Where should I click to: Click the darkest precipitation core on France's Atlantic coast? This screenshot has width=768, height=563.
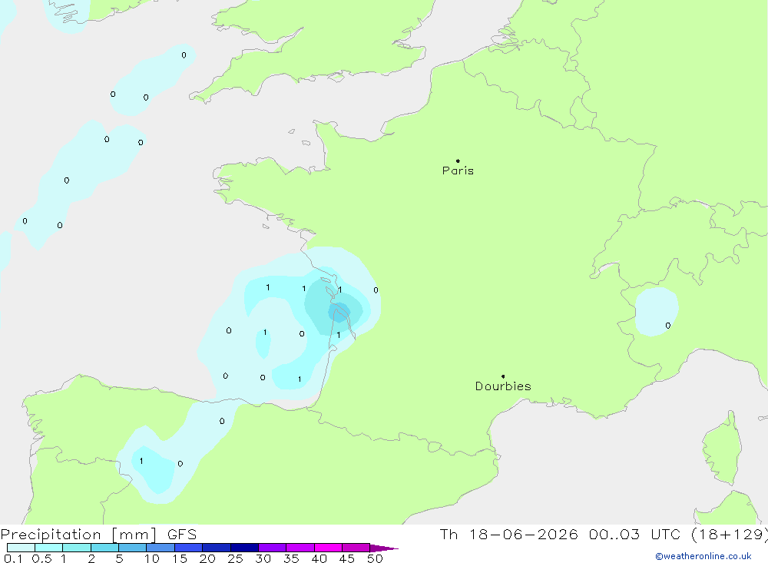(339, 312)
